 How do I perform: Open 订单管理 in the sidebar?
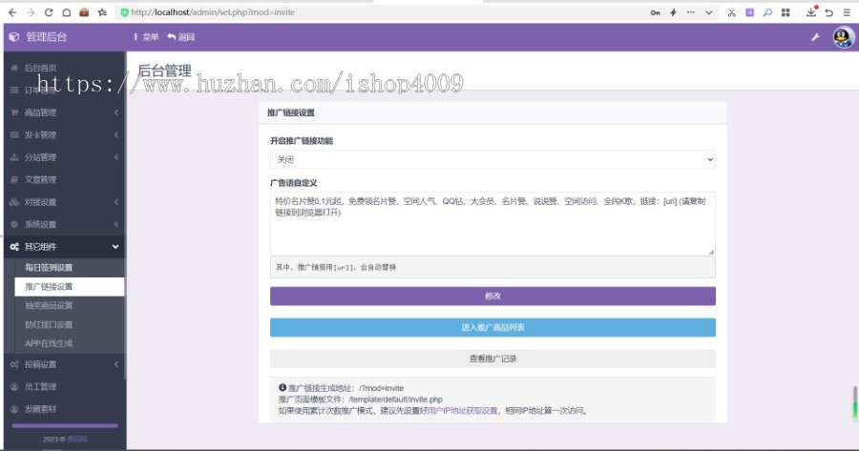[65, 91]
